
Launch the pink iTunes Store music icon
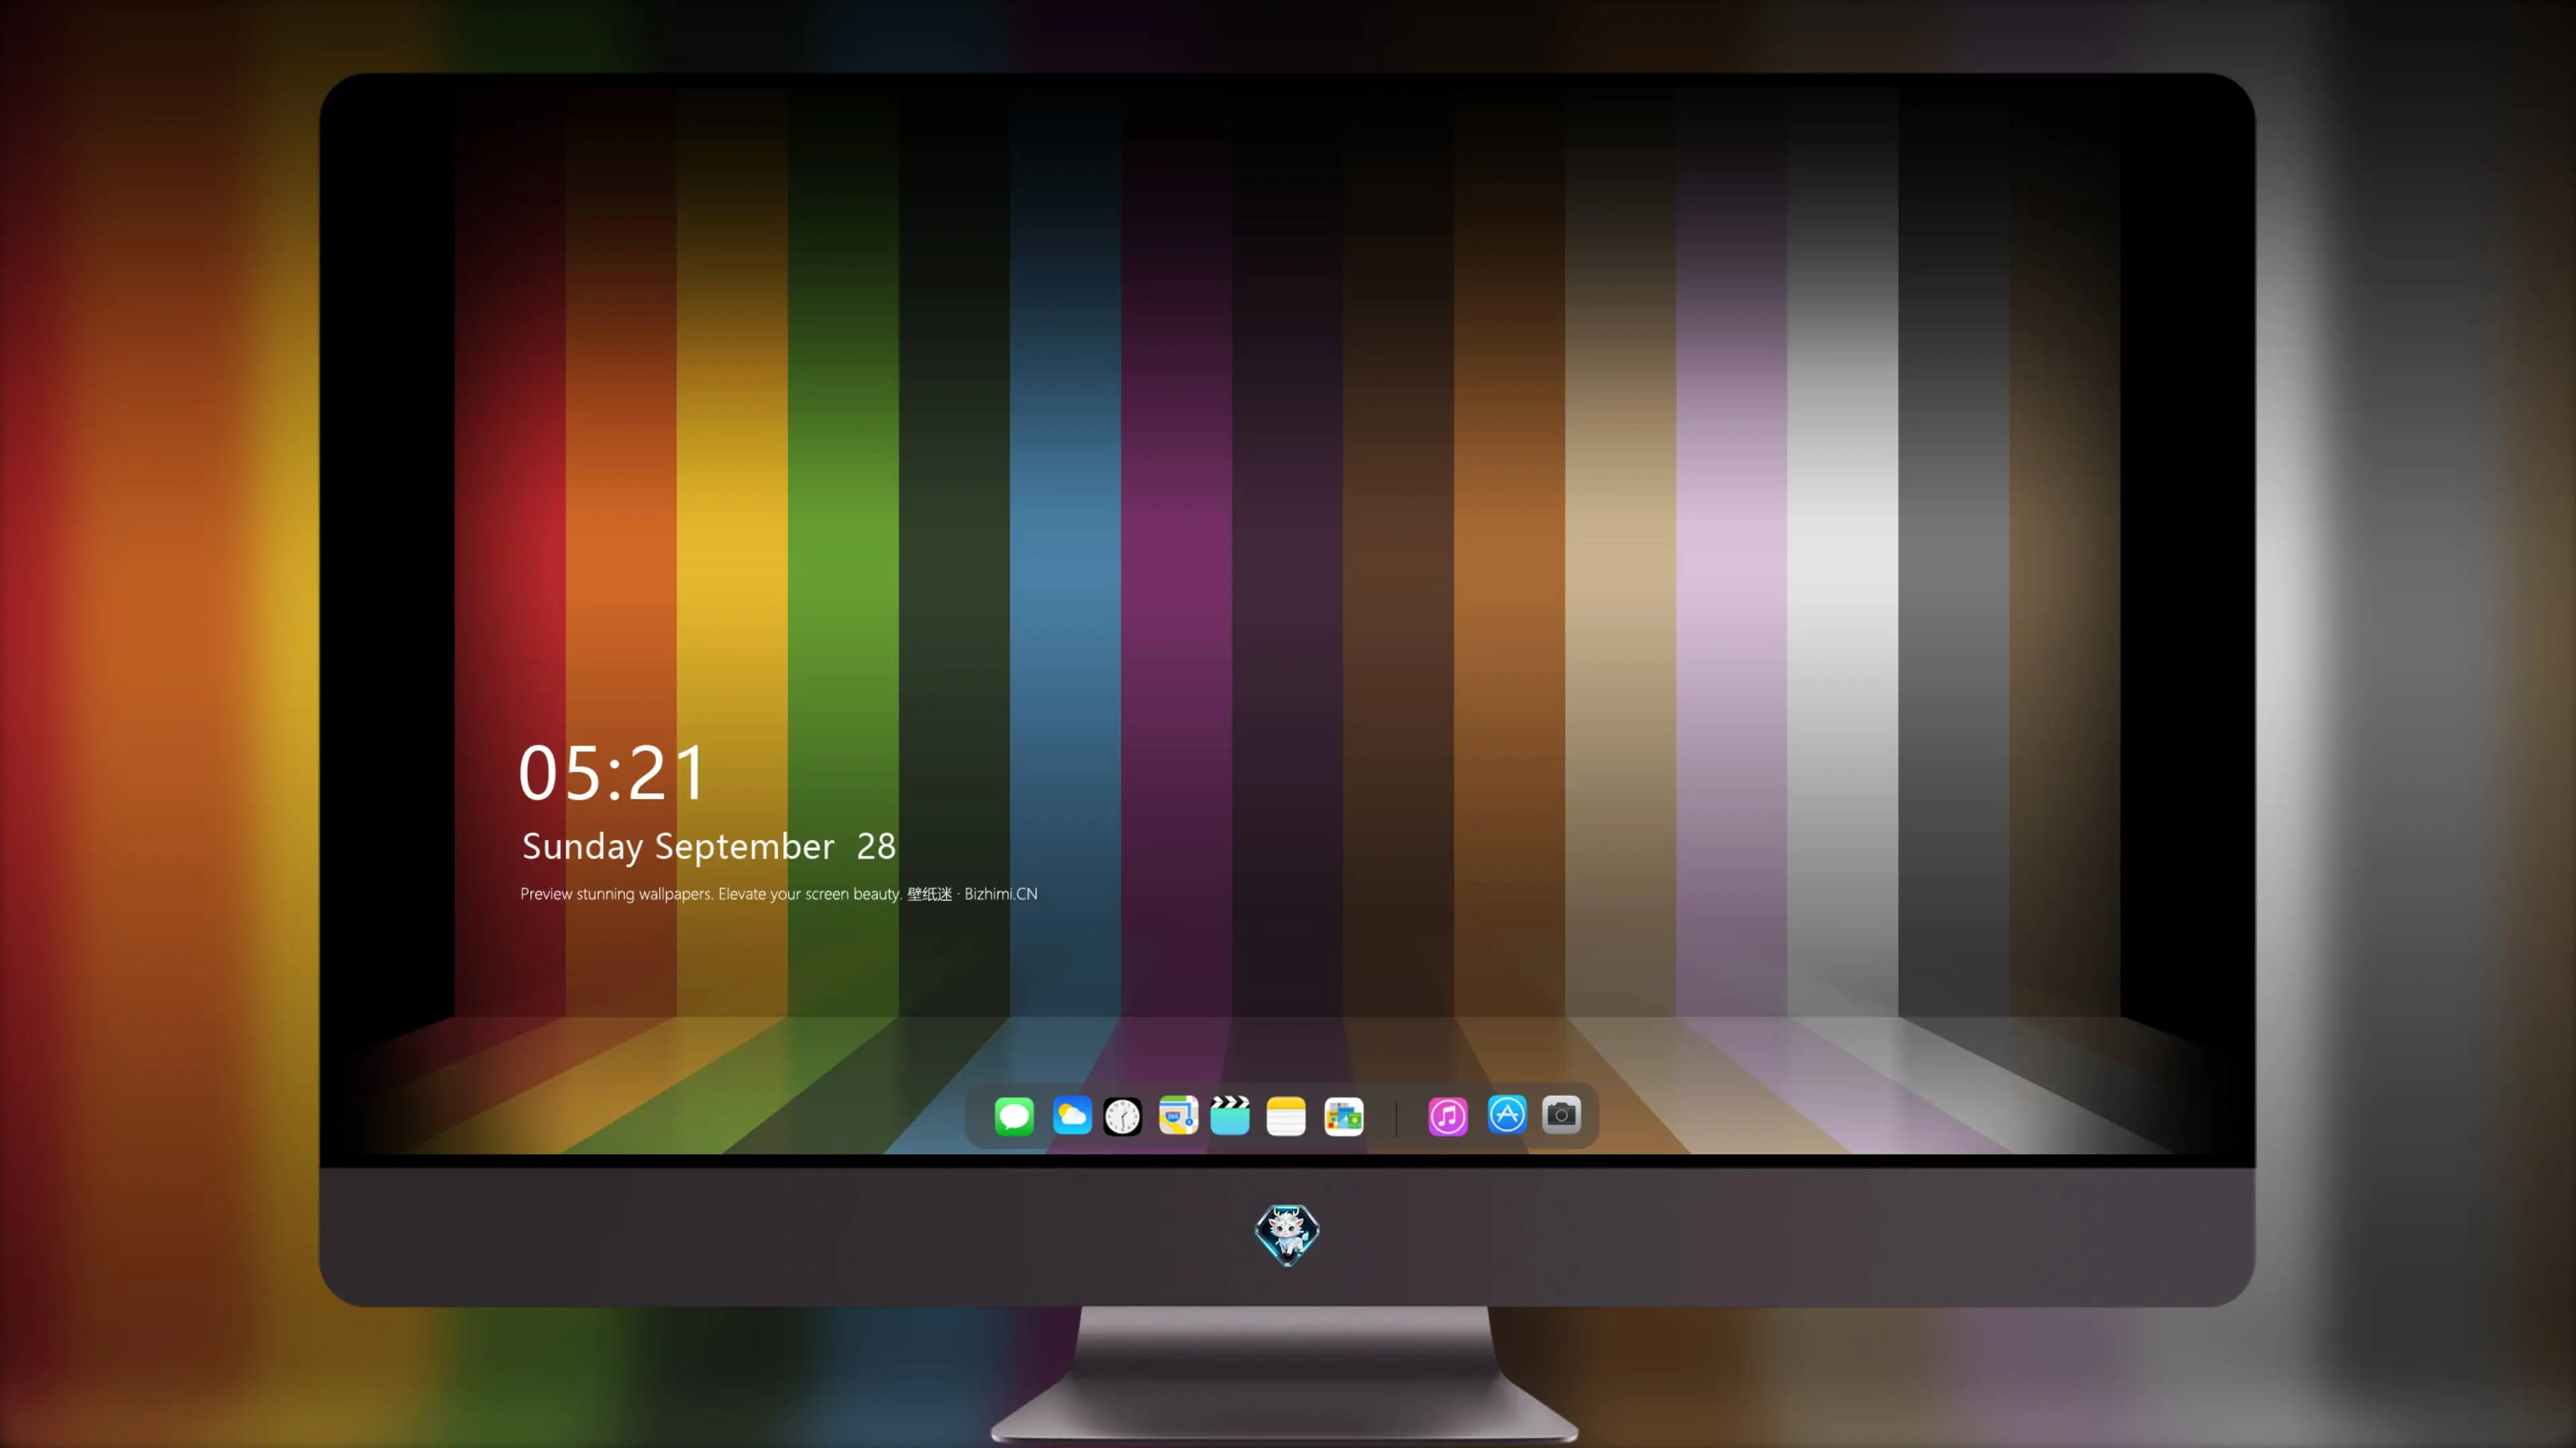(x=1448, y=1116)
